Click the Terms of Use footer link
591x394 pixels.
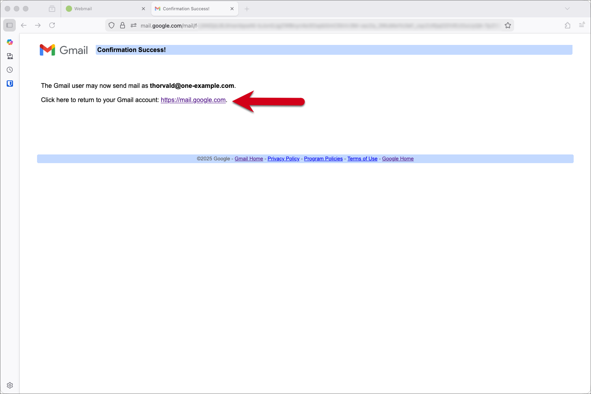pos(362,158)
